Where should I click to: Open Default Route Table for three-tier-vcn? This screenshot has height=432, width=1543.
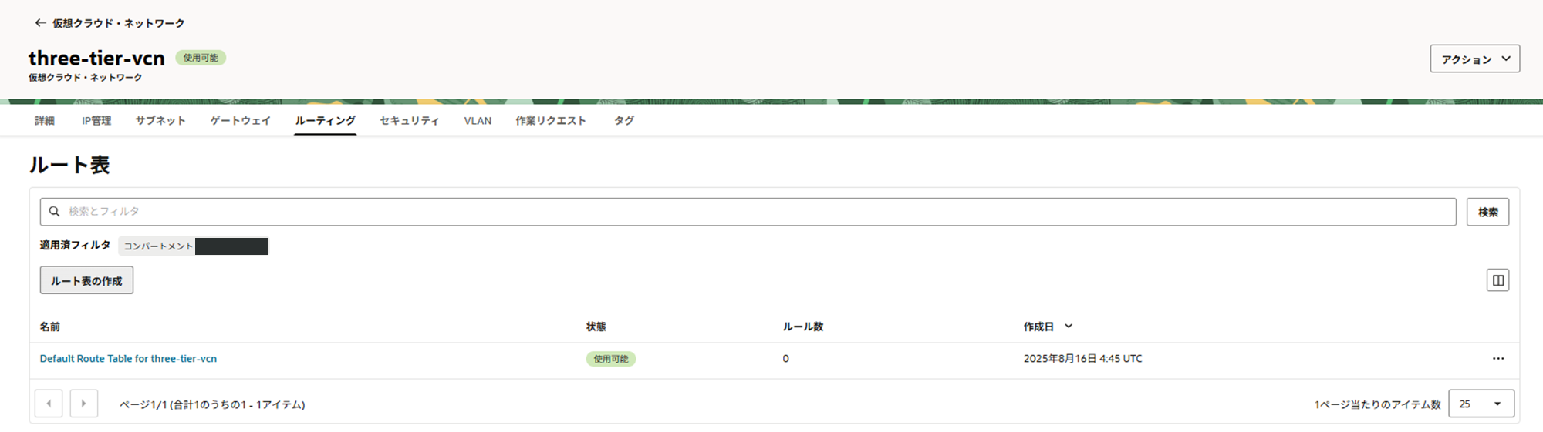pyautogui.click(x=128, y=359)
